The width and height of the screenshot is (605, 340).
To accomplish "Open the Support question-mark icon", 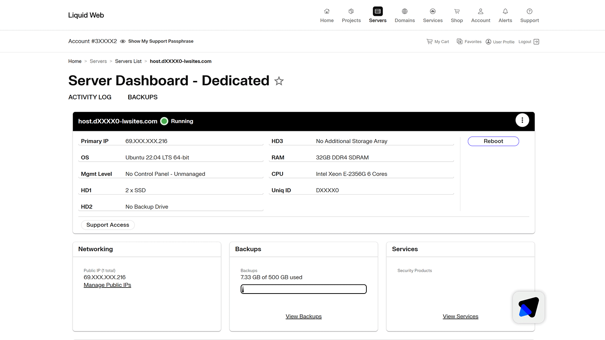I will coord(529,11).
